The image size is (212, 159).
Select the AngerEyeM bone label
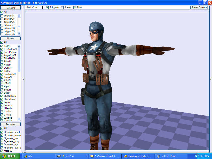tap(10, 55)
